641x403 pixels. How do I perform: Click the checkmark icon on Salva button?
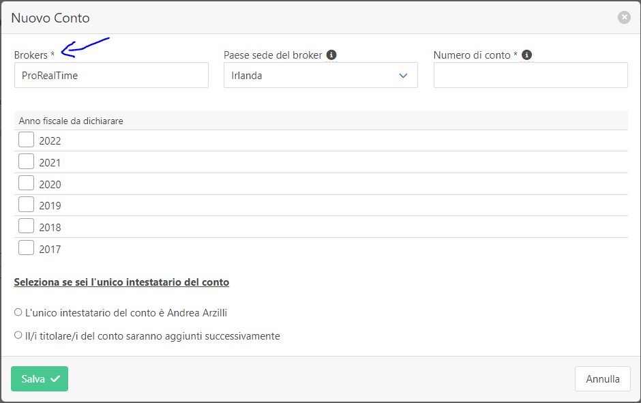click(x=55, y=378)
